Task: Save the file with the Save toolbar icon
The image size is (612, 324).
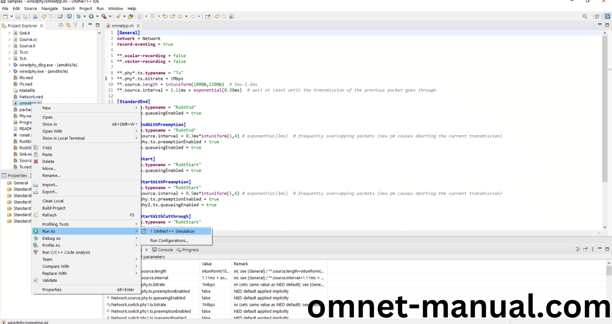Action: [x=18, y=16]
